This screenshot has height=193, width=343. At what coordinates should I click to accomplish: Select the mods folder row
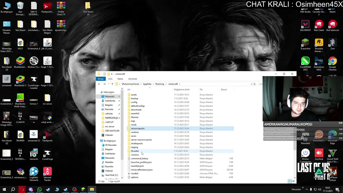[x=180, y=125]
